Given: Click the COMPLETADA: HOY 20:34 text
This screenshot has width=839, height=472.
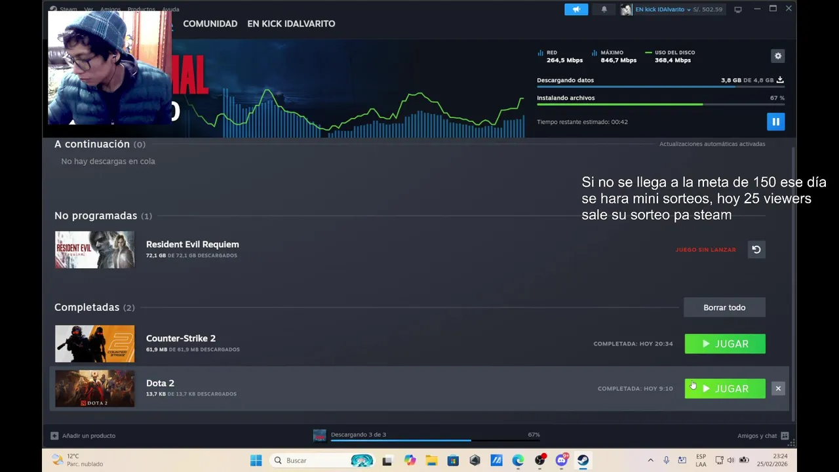Looking at the screenshot, I should [633, 344].
